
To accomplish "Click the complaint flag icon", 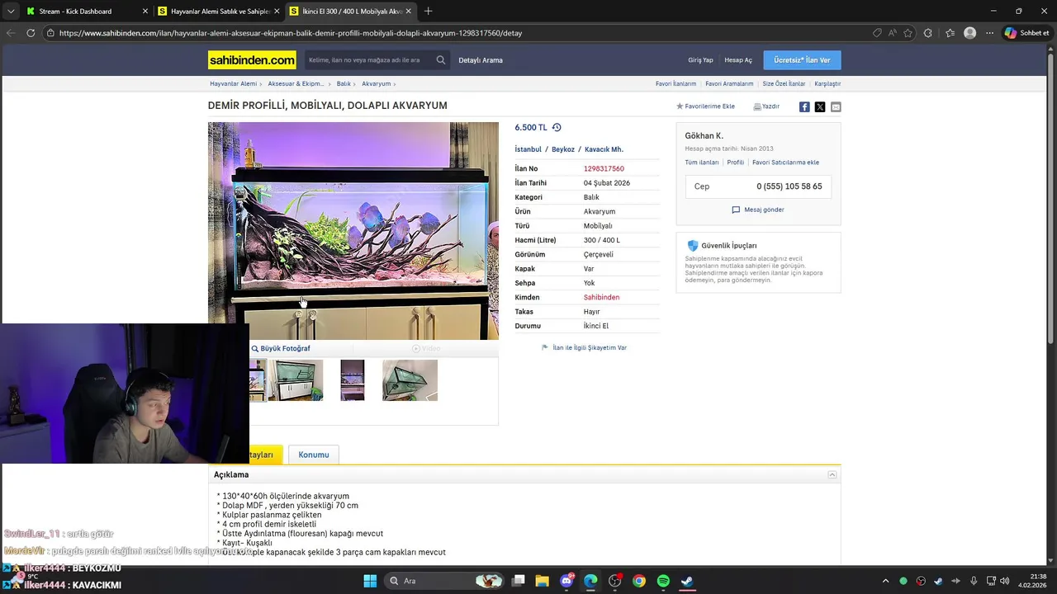I will [545, 348].
